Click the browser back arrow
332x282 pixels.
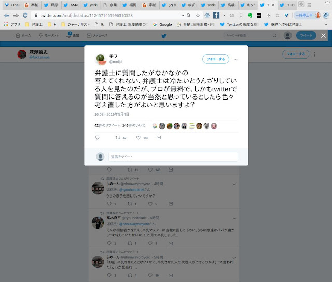[x=7, y=15]
